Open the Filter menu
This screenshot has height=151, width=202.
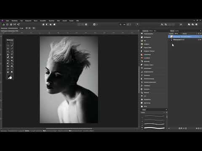click(x=58, y=21)
